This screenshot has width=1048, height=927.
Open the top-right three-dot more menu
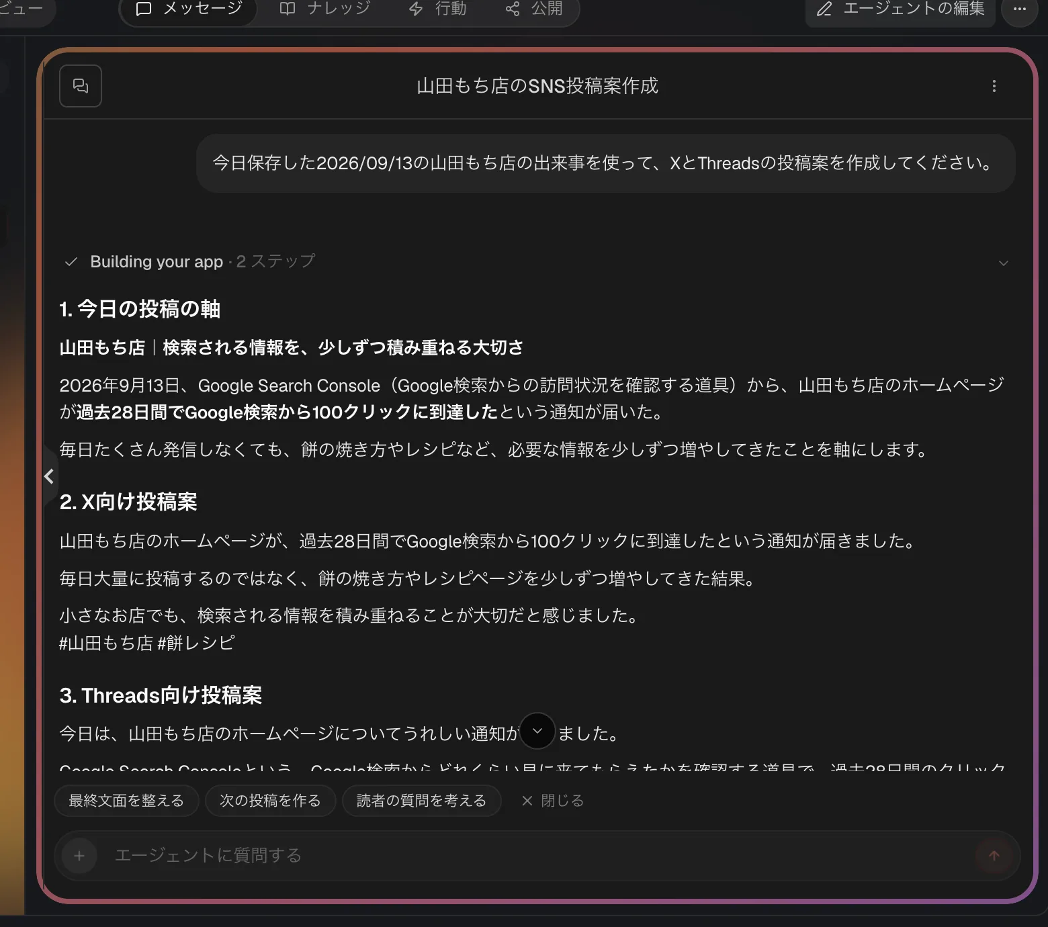tap(1019, 9)
